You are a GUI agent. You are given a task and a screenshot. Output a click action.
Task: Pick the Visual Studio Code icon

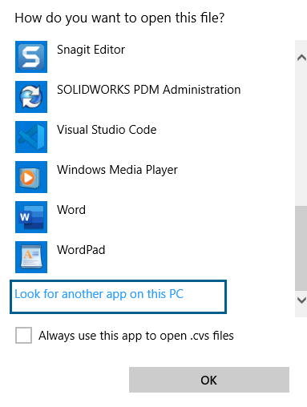pos(31,137)
